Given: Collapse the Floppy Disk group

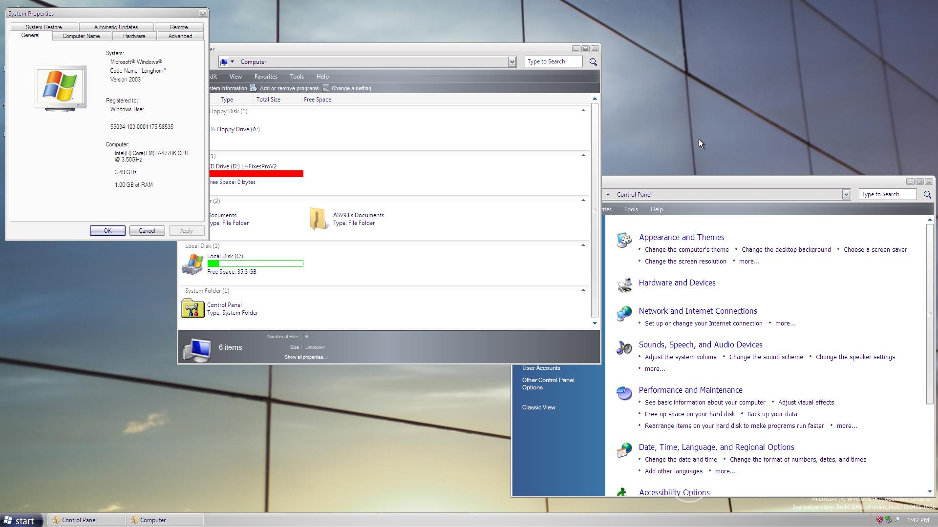Looking at the screenshot, I should click(583, 111).
